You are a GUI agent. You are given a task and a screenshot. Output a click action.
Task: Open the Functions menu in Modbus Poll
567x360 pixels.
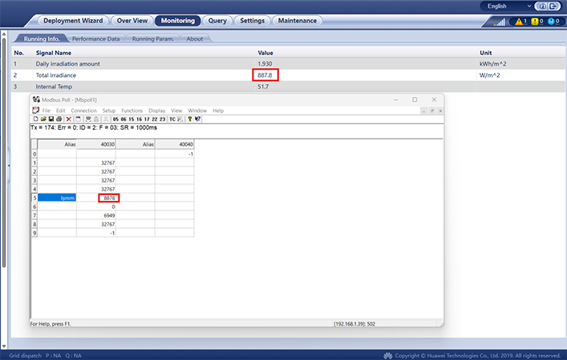click(132, 110)
